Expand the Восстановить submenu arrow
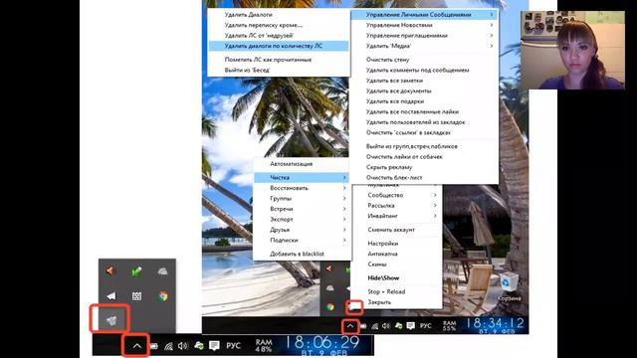637x358 pixels. [344, 188]
